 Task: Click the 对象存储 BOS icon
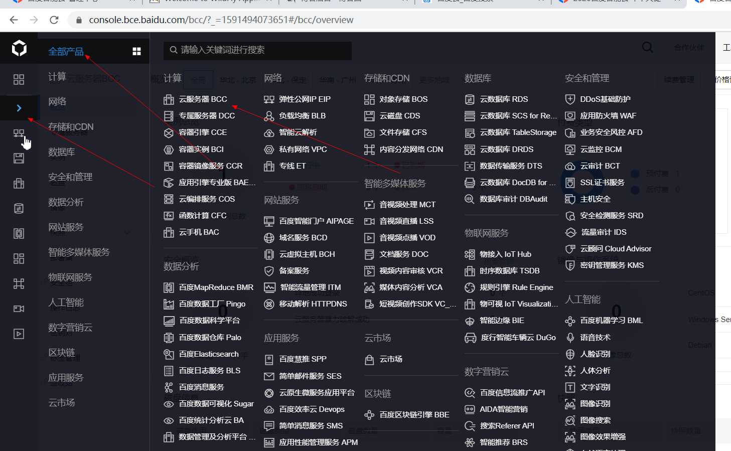point(369,99)
